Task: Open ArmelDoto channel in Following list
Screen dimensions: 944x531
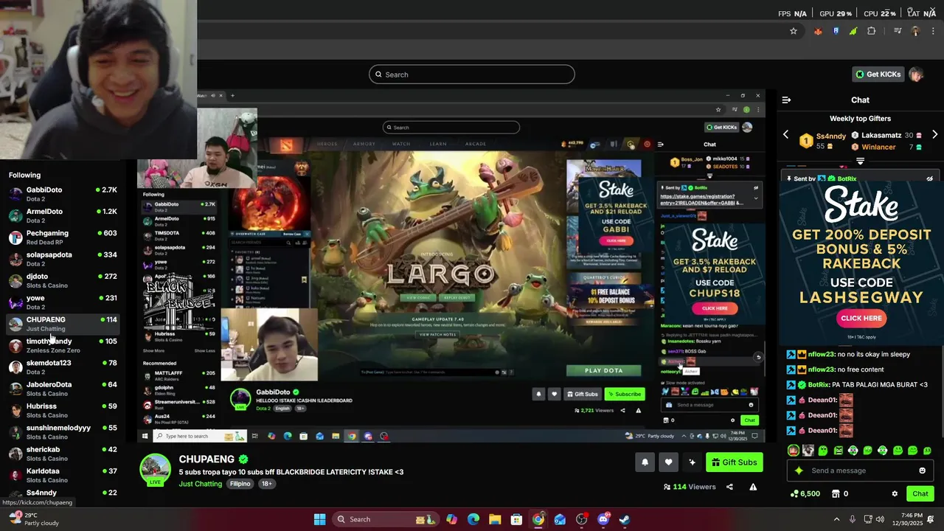Action: pos(62,215)
